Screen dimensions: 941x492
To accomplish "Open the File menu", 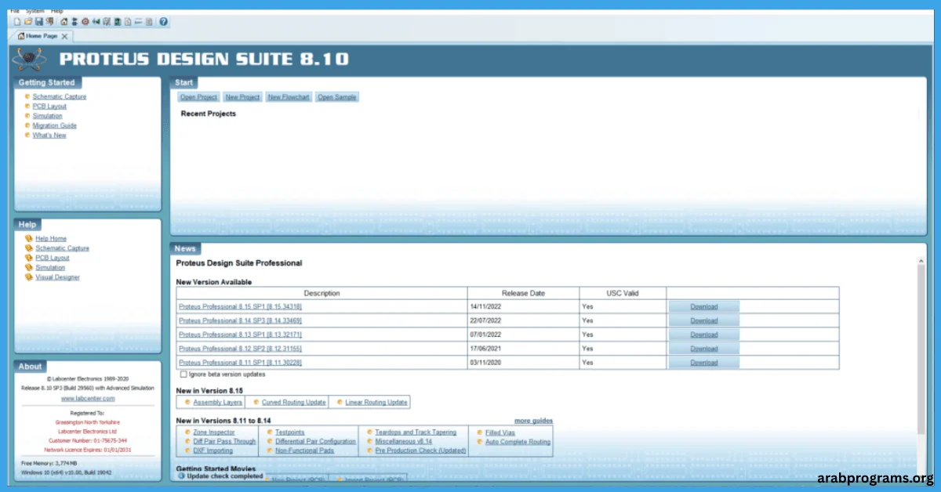I will 15,11.
